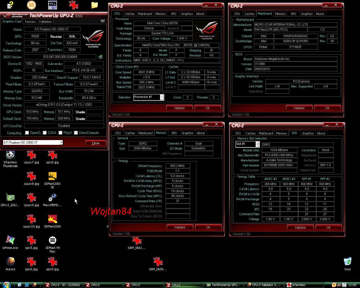The image size is (360, 288).
Task: Launch 3DMark2000 shortcut
Action: point(52,221)
